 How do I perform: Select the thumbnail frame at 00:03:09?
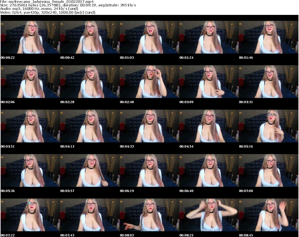[209, 82]
